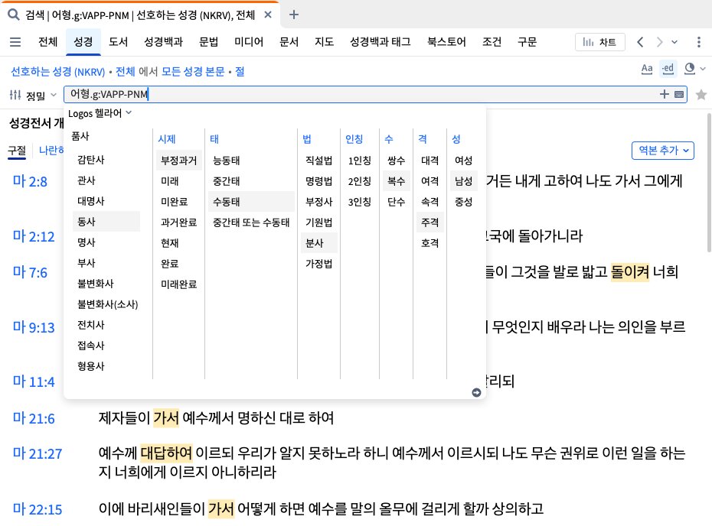Click the 인칭 column header
Image resolution: width=712 pixels, height=526 pixels.
354,139
